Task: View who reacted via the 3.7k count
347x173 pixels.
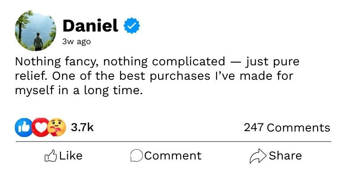Action: click(x=82, y=127)
